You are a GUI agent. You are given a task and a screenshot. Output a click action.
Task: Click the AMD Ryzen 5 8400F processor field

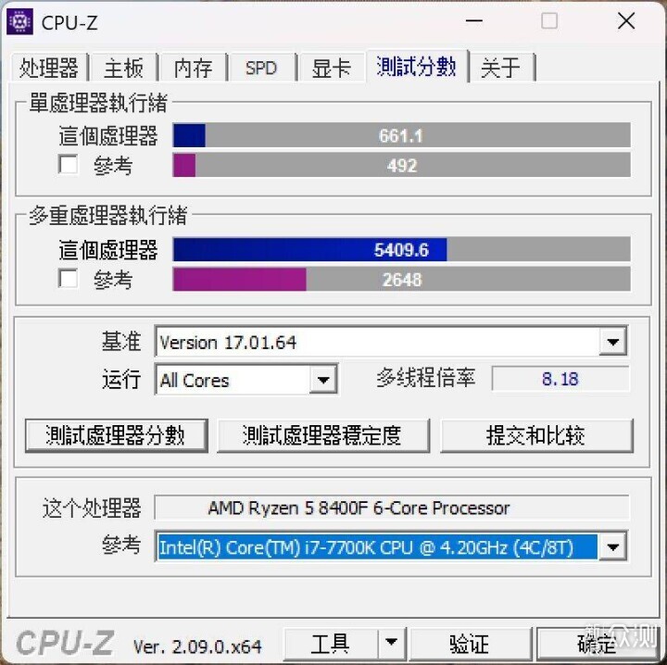(392, 508)
